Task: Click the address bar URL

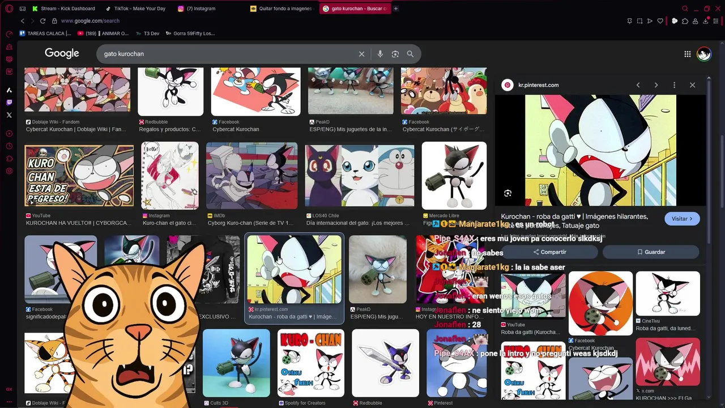Action: point(90,21)
